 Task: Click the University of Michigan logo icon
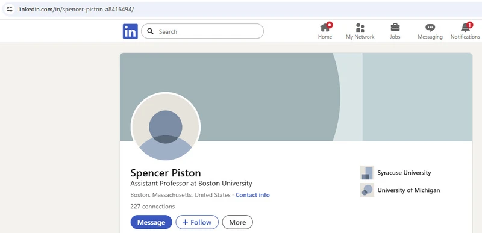coord(367,190)
